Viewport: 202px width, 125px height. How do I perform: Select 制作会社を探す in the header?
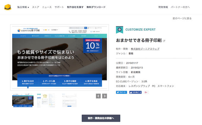tap(75, 7)
